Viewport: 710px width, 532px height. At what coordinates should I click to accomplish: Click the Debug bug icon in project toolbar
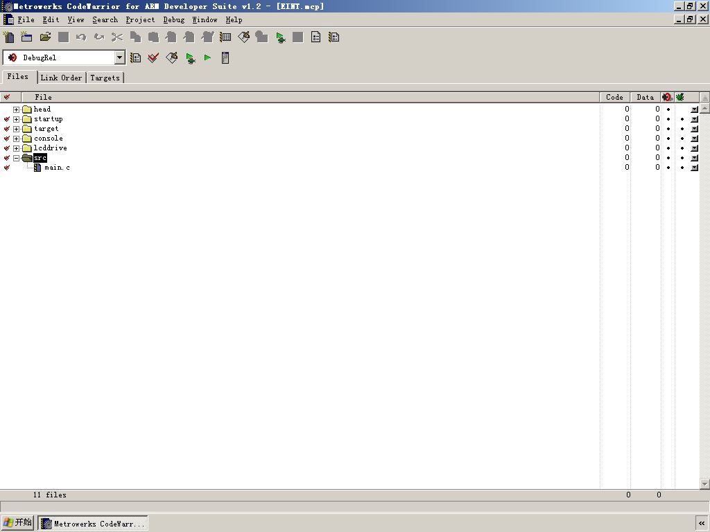[x=190, y=58]
